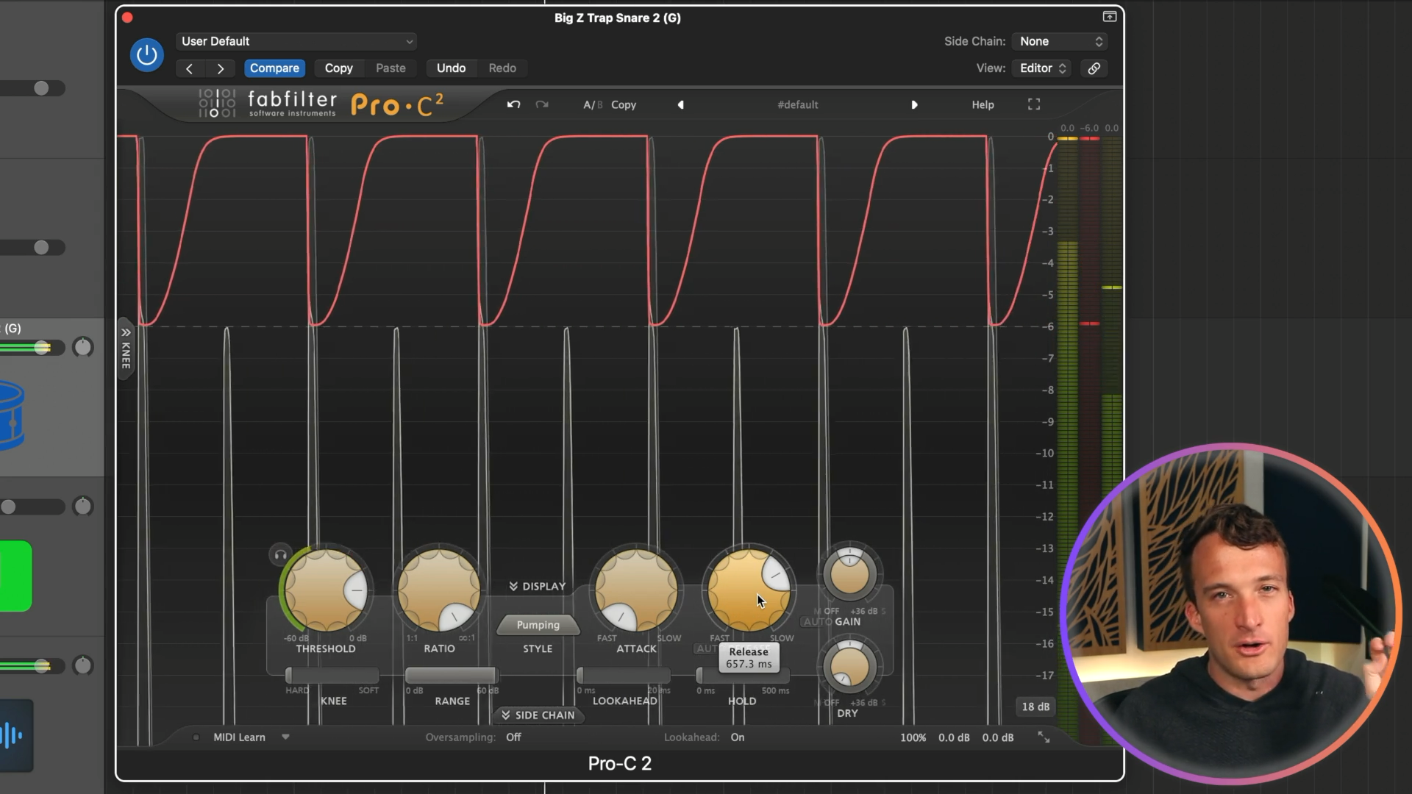Click the Logic header Copy button
The width and height of the screenshot is (1412, 794).
coord(339,68)
